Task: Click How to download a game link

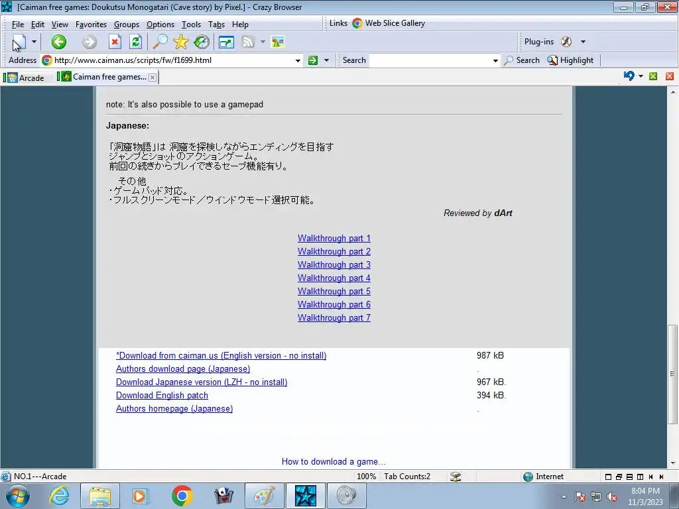Action: coord(334,462)
